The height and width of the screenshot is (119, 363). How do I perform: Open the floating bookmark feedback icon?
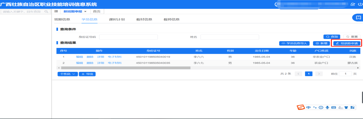tap(358, 18)
